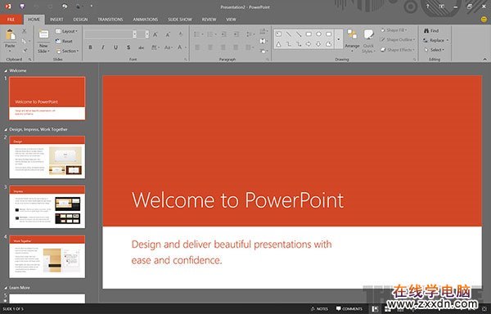Open the Replace dropdown

click(435, 40)
